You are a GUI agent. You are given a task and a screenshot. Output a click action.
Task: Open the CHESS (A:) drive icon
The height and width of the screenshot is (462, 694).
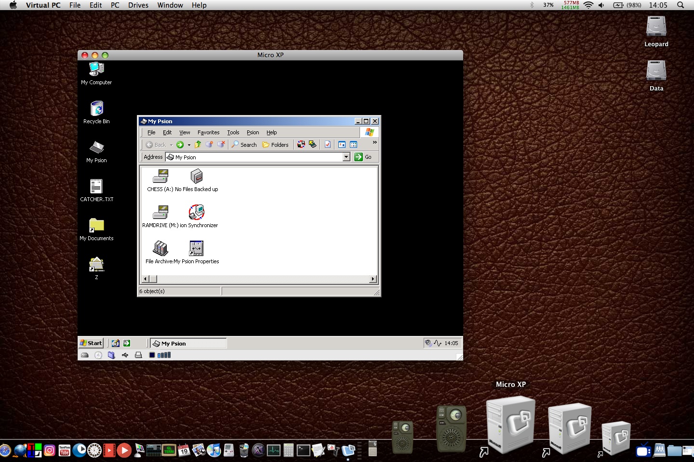pyautogui.click(x=160, y=176)
